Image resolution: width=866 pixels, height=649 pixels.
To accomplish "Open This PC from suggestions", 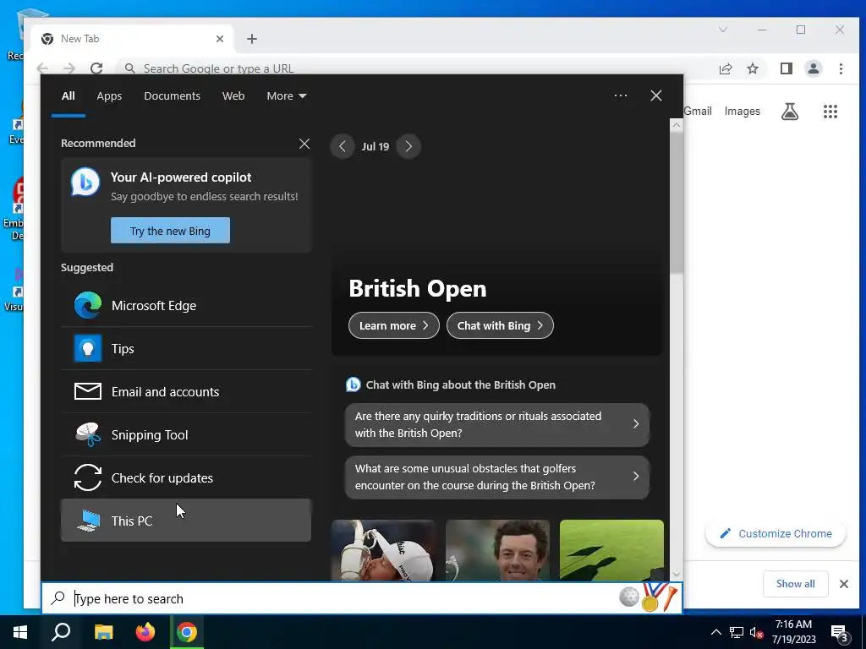I will [185, 521].
